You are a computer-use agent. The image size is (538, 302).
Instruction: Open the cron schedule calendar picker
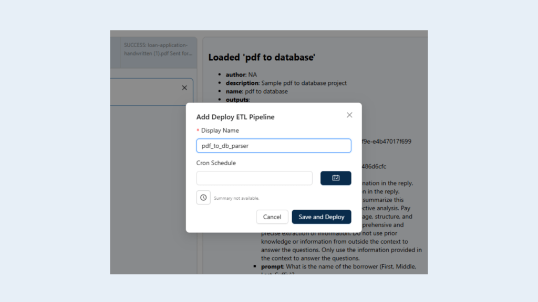click(x=336, y=178)
